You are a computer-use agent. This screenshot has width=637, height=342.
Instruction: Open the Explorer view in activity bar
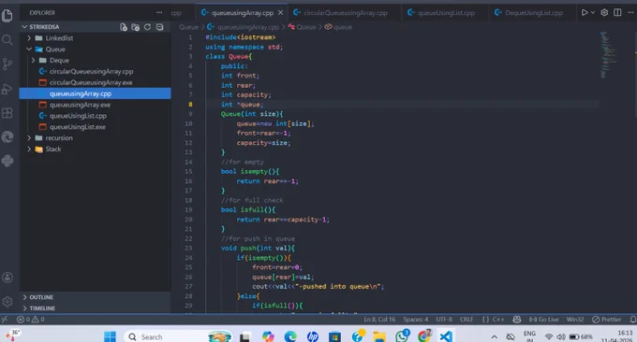7,15
